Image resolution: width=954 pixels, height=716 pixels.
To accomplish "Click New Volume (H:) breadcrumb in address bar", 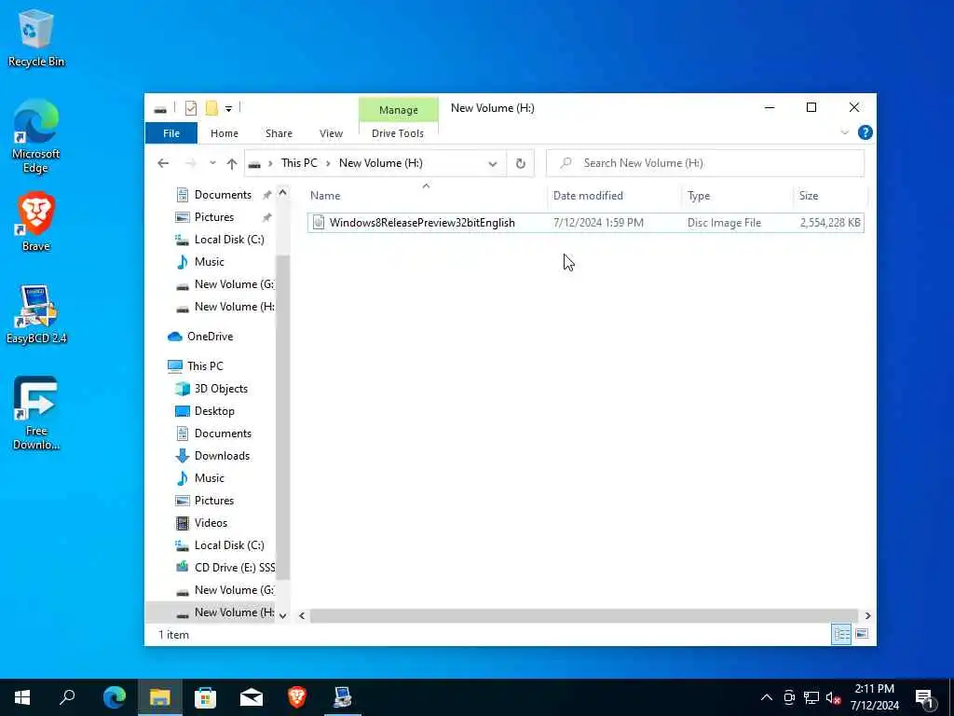I will click(x=381, y=163).
